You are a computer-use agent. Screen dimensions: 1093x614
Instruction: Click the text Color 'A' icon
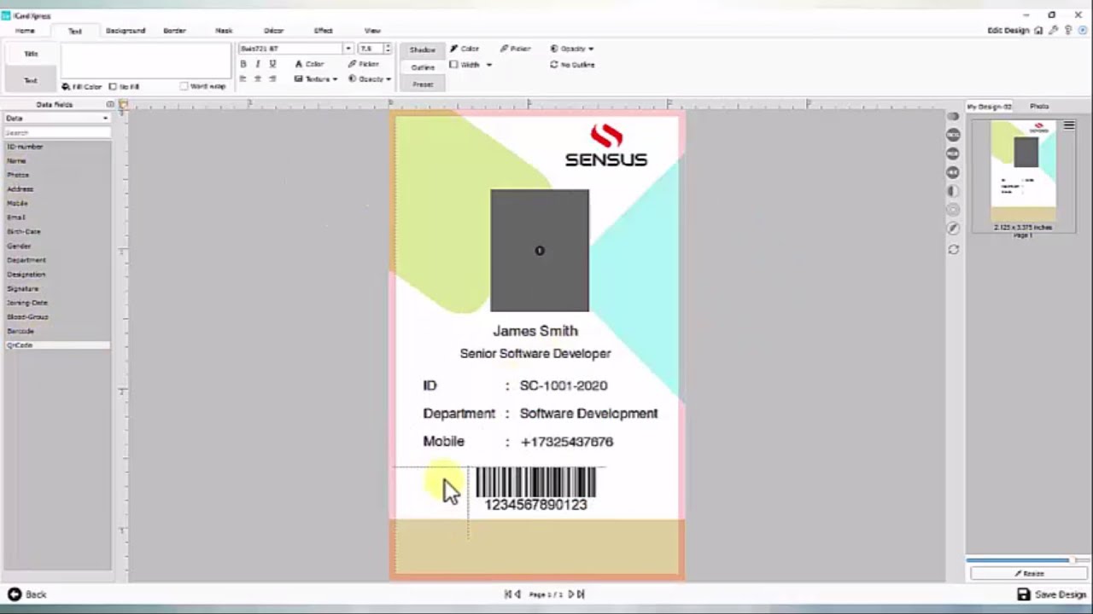click(x=298, y=64)
